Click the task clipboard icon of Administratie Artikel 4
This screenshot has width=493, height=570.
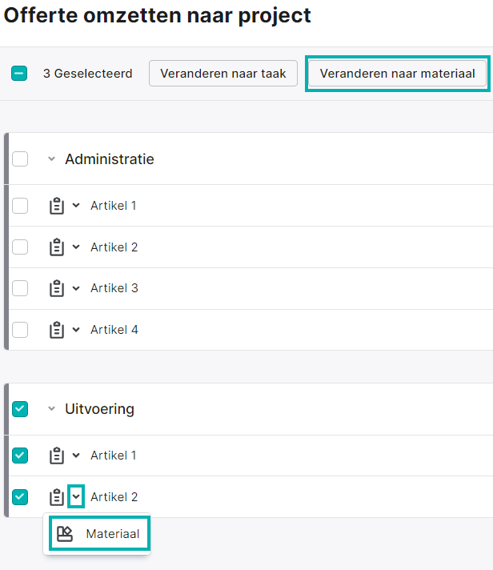point(57,330)
